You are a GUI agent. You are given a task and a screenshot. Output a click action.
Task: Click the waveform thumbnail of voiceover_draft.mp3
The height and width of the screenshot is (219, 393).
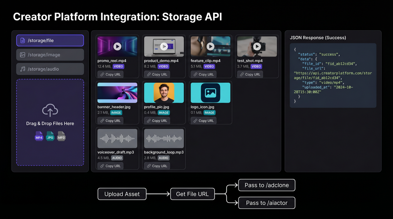[x=117, y=138]
